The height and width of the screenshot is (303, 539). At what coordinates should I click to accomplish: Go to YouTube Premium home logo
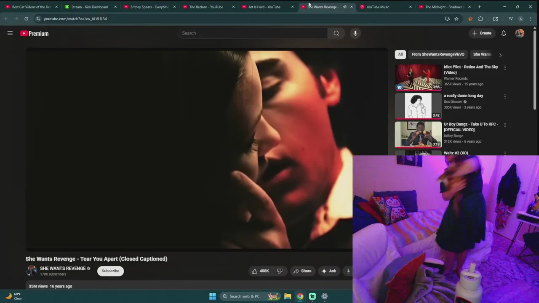[35, 34]
